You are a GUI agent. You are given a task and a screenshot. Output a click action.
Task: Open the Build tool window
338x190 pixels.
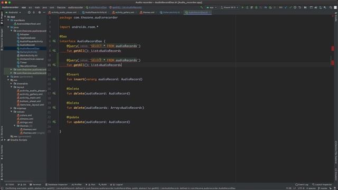[102, 185]
